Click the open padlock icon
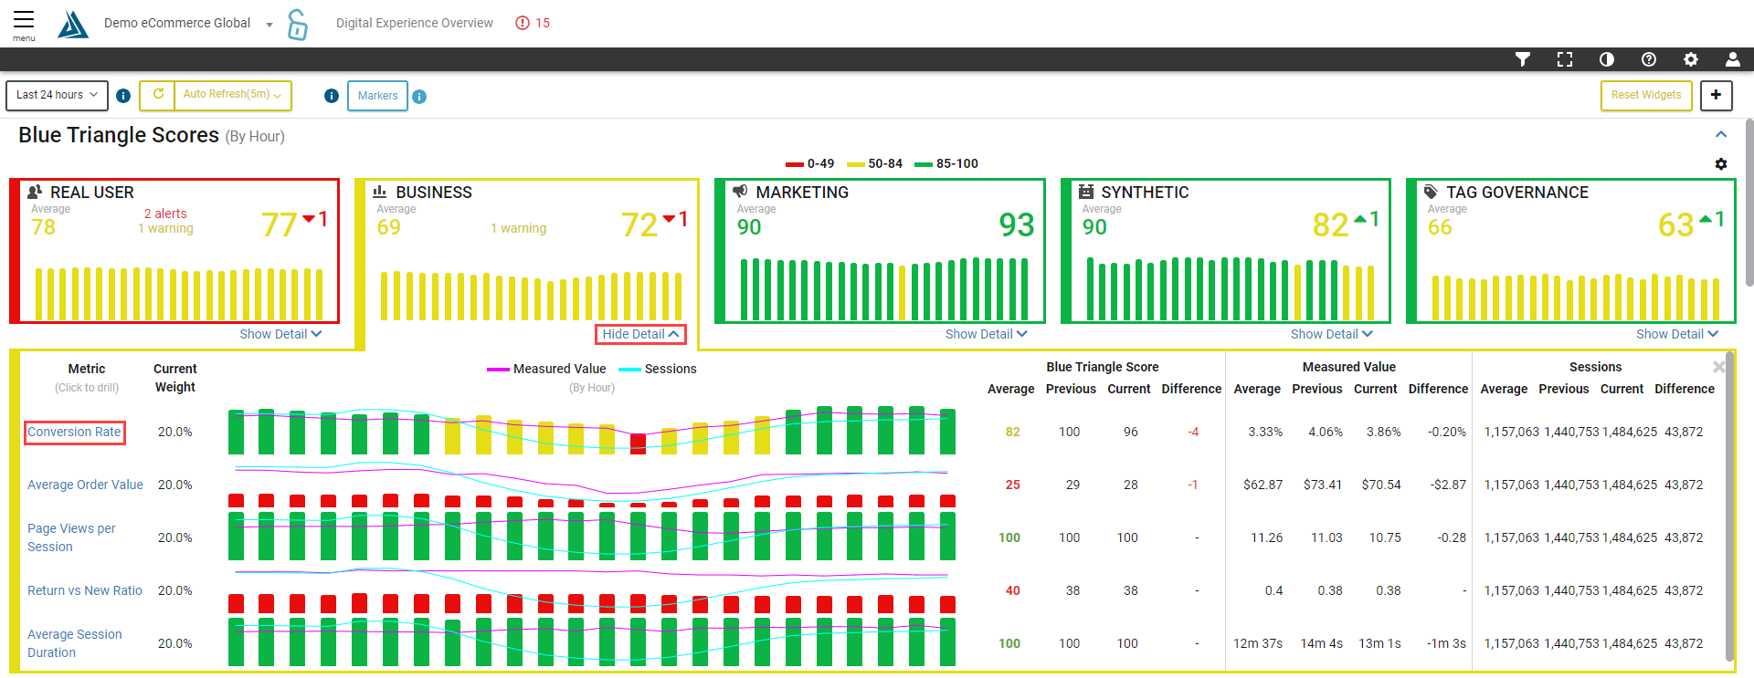This screenshot has width=1754, height=678. coord(297,25)
